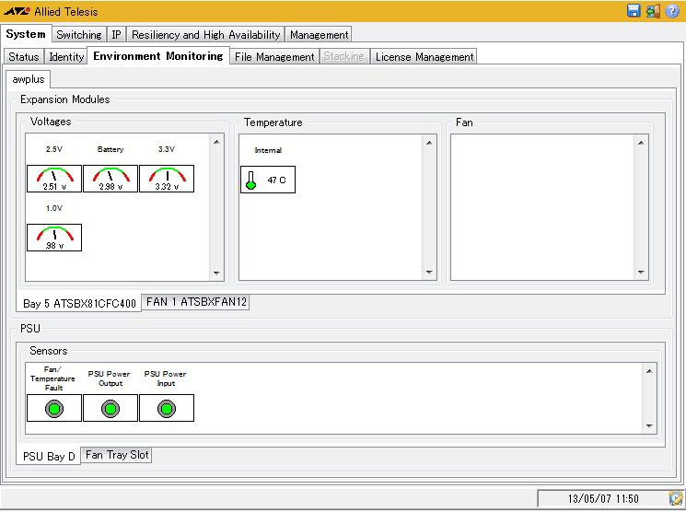Click the save configuration floppy icon

634,11
